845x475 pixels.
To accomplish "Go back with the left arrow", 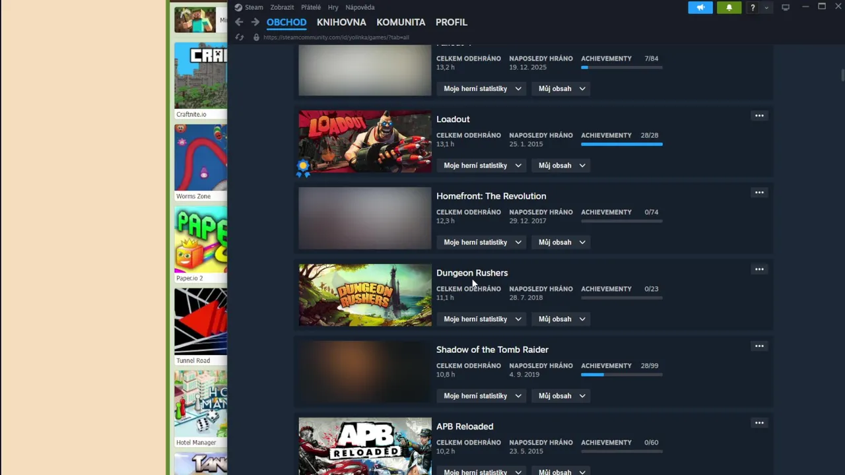I will tap(239, 22).
